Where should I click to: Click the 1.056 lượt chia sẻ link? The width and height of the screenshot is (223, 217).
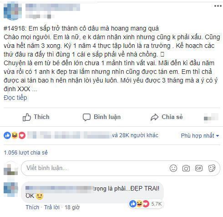point(25,153)
